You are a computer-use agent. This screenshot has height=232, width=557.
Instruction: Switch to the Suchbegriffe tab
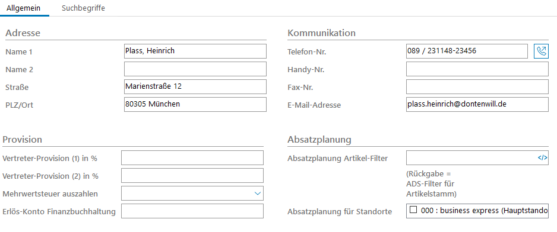tap(84, 8)
